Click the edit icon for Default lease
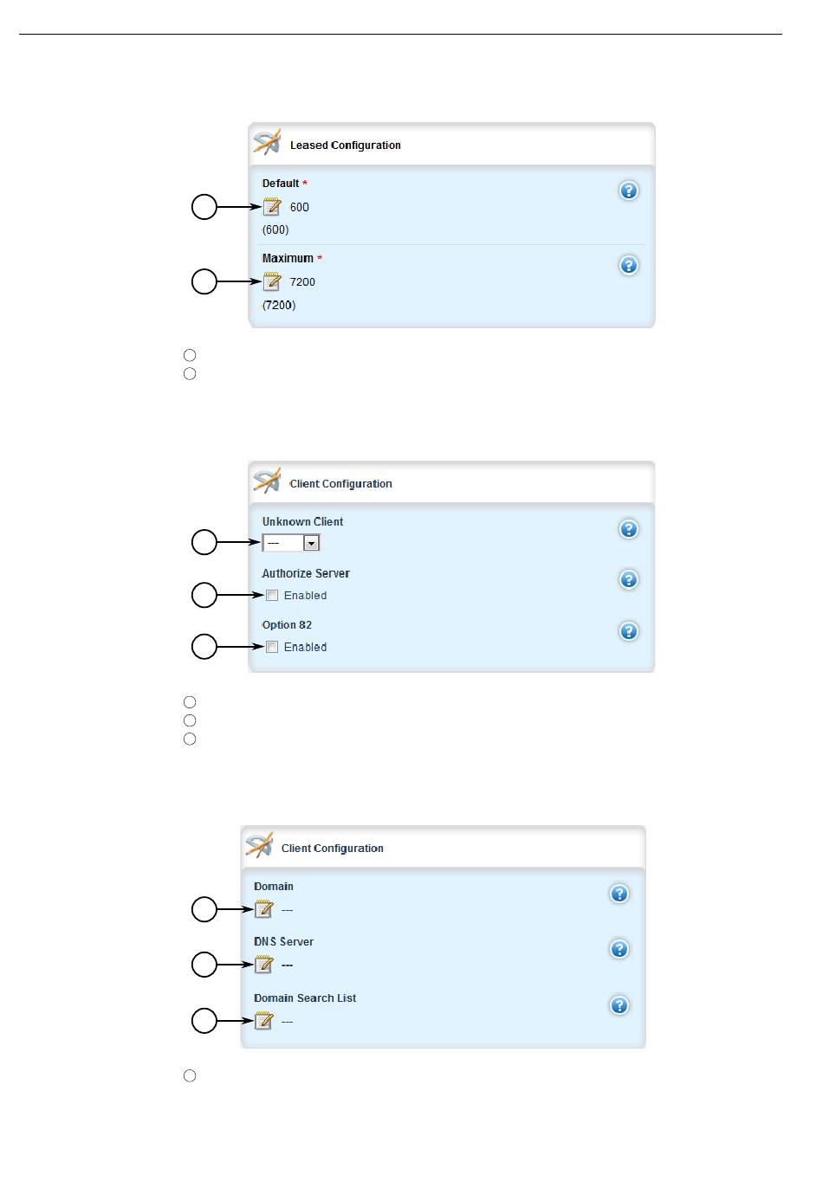Viewport: 823px width, 1201px height. pyautogui.click(x=272, y=207)
